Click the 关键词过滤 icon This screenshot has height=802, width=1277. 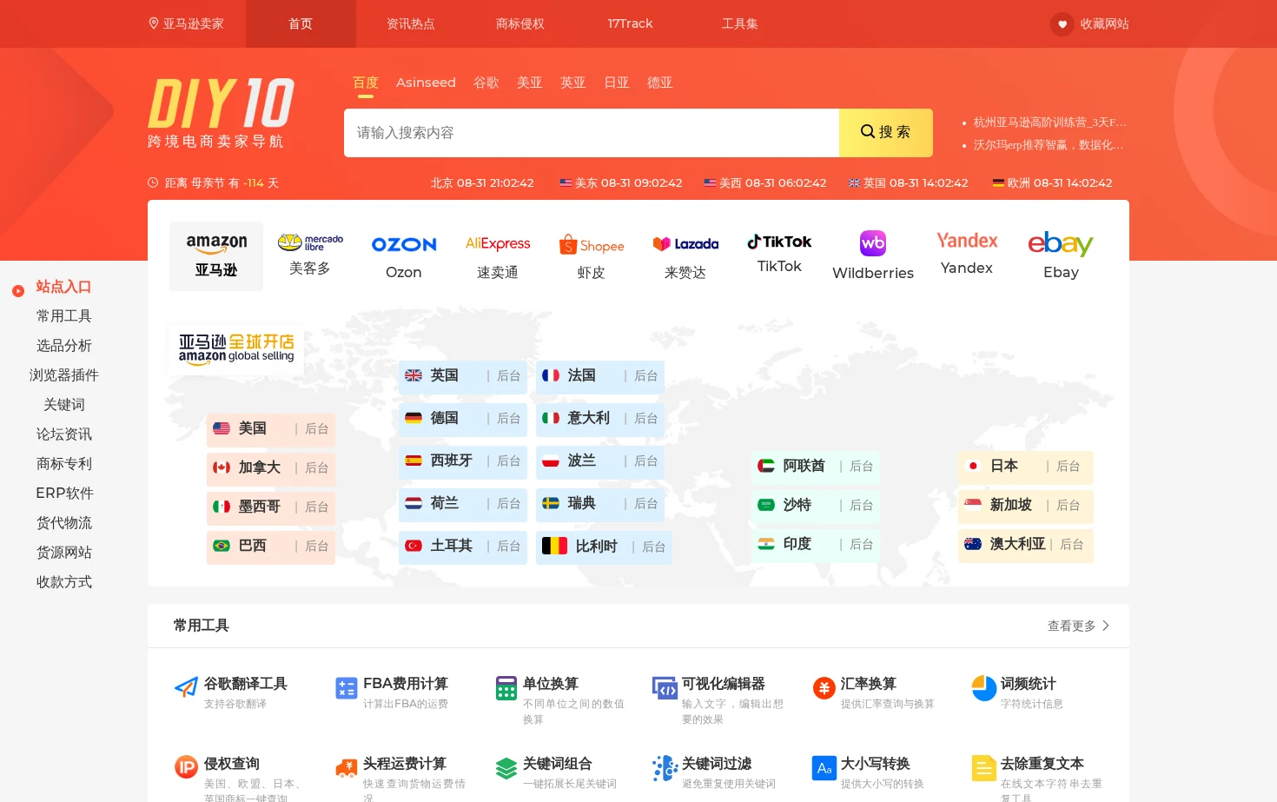[x=665, y=768]
